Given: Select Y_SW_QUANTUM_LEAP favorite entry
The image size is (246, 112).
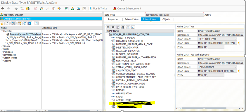Looking at the screenshot, I should pyautogui.click(x=24, y=37).
